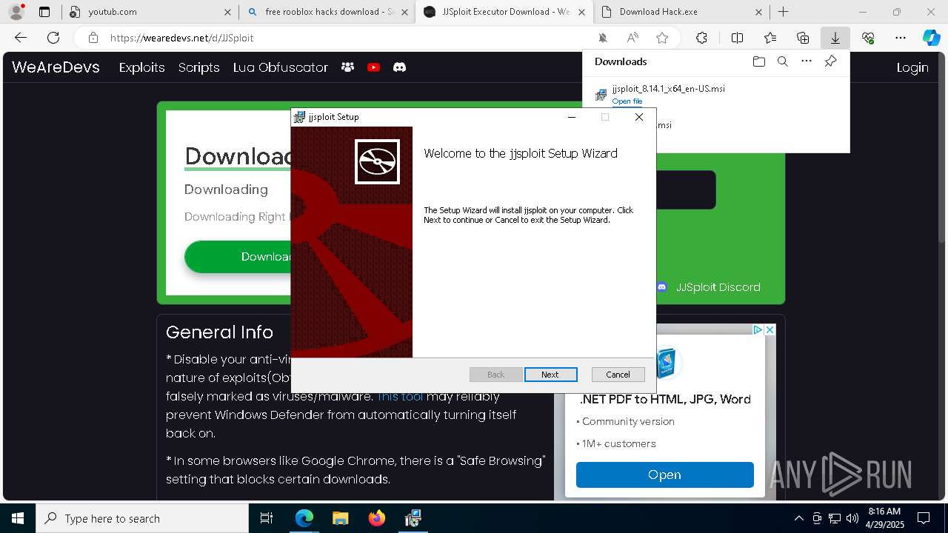
Task: Pin the Downloads panel
Action: [x=830, y=61]
